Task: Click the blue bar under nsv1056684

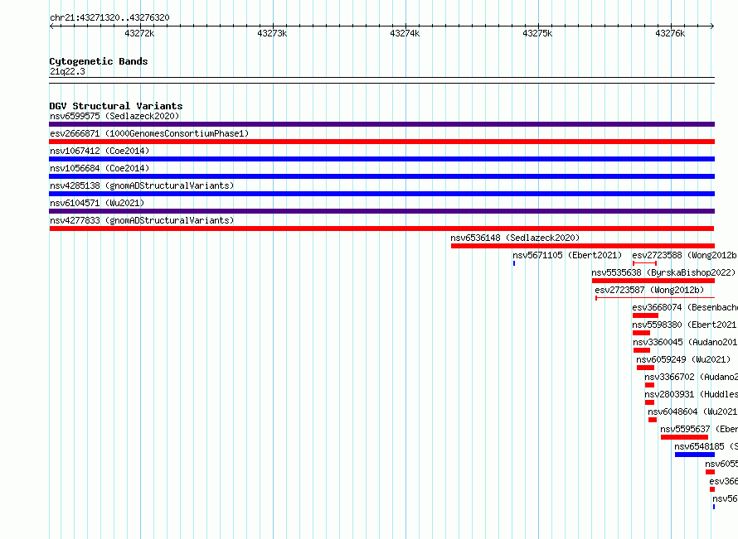Action: click(381, 176)
